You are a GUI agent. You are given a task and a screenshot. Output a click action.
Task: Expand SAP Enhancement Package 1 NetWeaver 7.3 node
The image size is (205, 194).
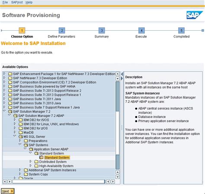pyautogui.click(x=4, y=73)
